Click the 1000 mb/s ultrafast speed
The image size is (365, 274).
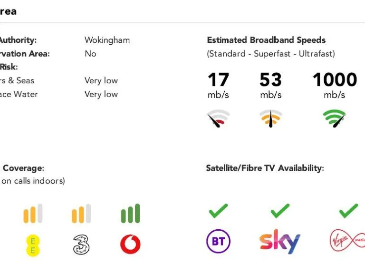tap(335, 80)
